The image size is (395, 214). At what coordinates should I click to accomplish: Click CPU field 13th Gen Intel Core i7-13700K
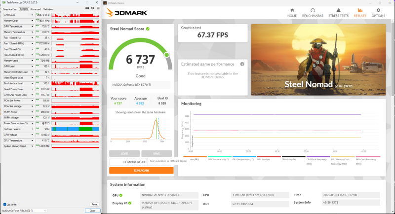click(x=260, y=195)
